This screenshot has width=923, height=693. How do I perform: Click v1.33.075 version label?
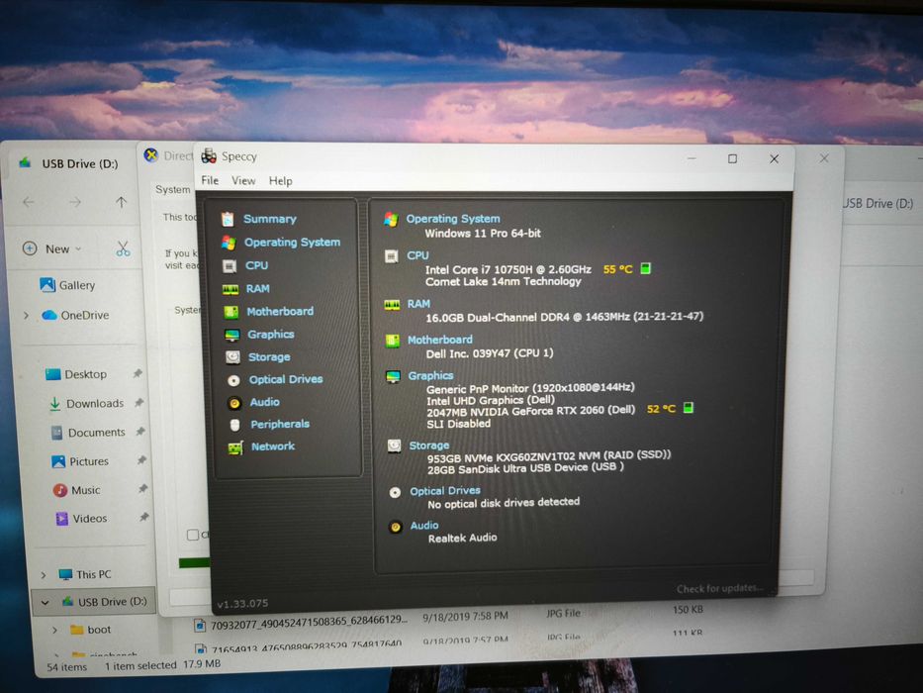click(x=242, y=604)
